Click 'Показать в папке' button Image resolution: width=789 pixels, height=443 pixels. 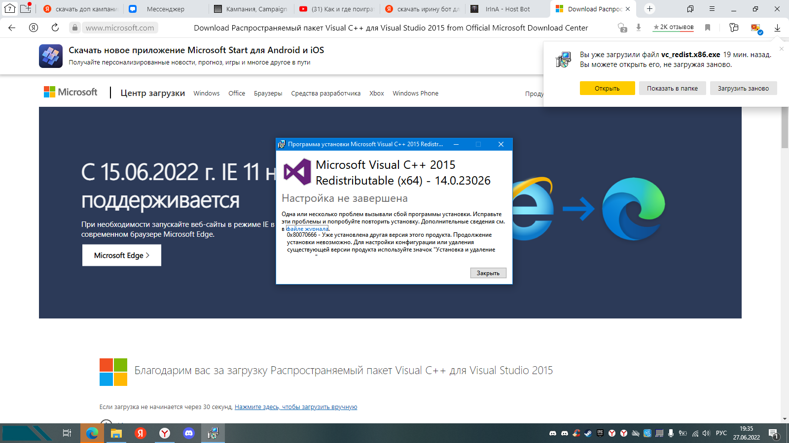pyautogui.click(x=672, y=88)
